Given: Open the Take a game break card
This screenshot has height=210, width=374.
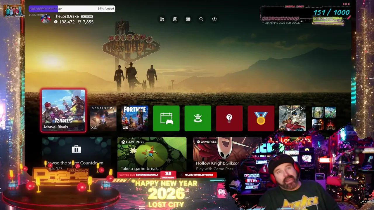Looking at the screenshot, I should click(152, 154).
